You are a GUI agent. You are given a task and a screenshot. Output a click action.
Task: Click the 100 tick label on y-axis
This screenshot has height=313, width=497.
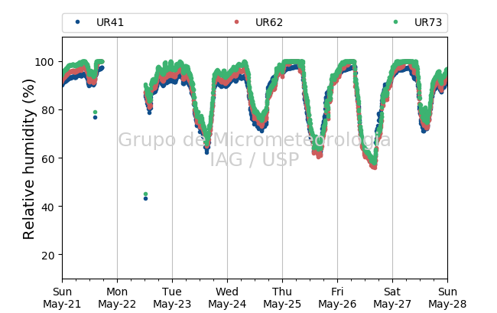(44, 62)
